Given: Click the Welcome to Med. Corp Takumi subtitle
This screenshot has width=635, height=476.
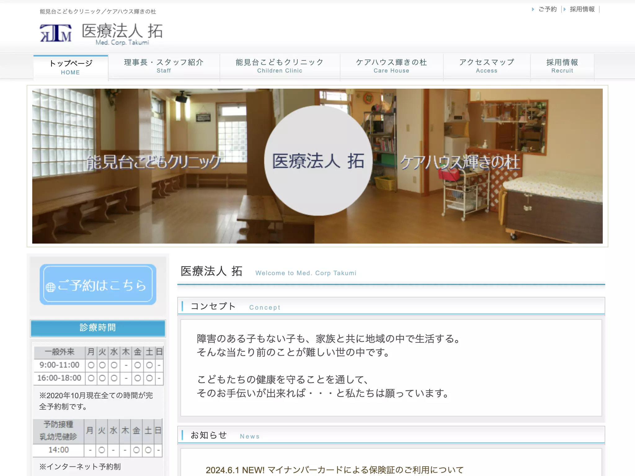Looking at the screenshot, I should pyautogui.click(x=306, y=273).
